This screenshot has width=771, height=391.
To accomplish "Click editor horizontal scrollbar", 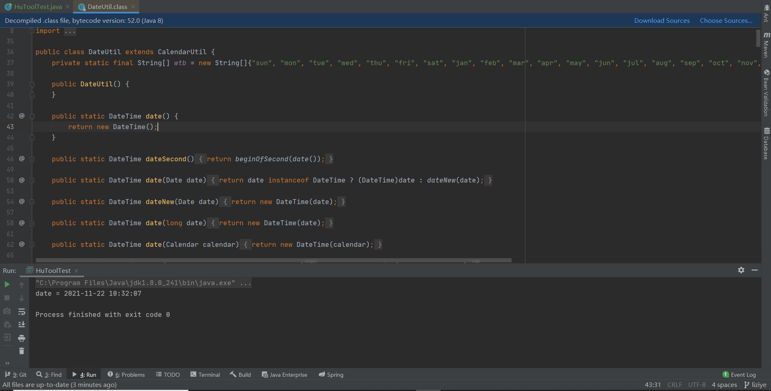I will coord(273,260).
